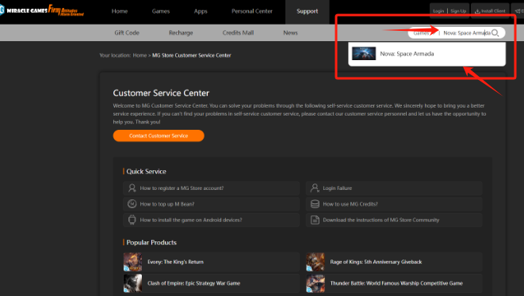Select the Support nav tab

[307, 11]
